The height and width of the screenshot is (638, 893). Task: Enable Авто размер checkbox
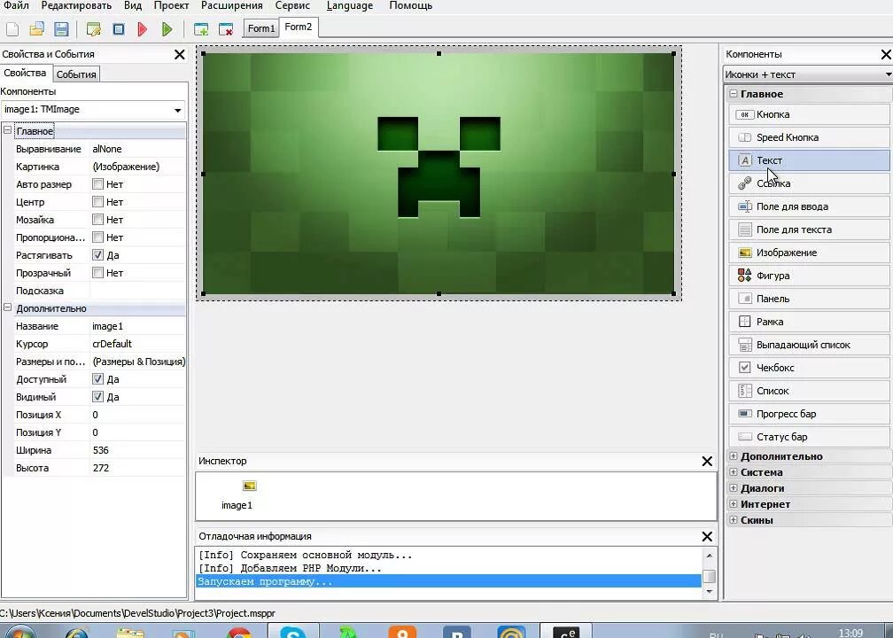click(98, 184)
